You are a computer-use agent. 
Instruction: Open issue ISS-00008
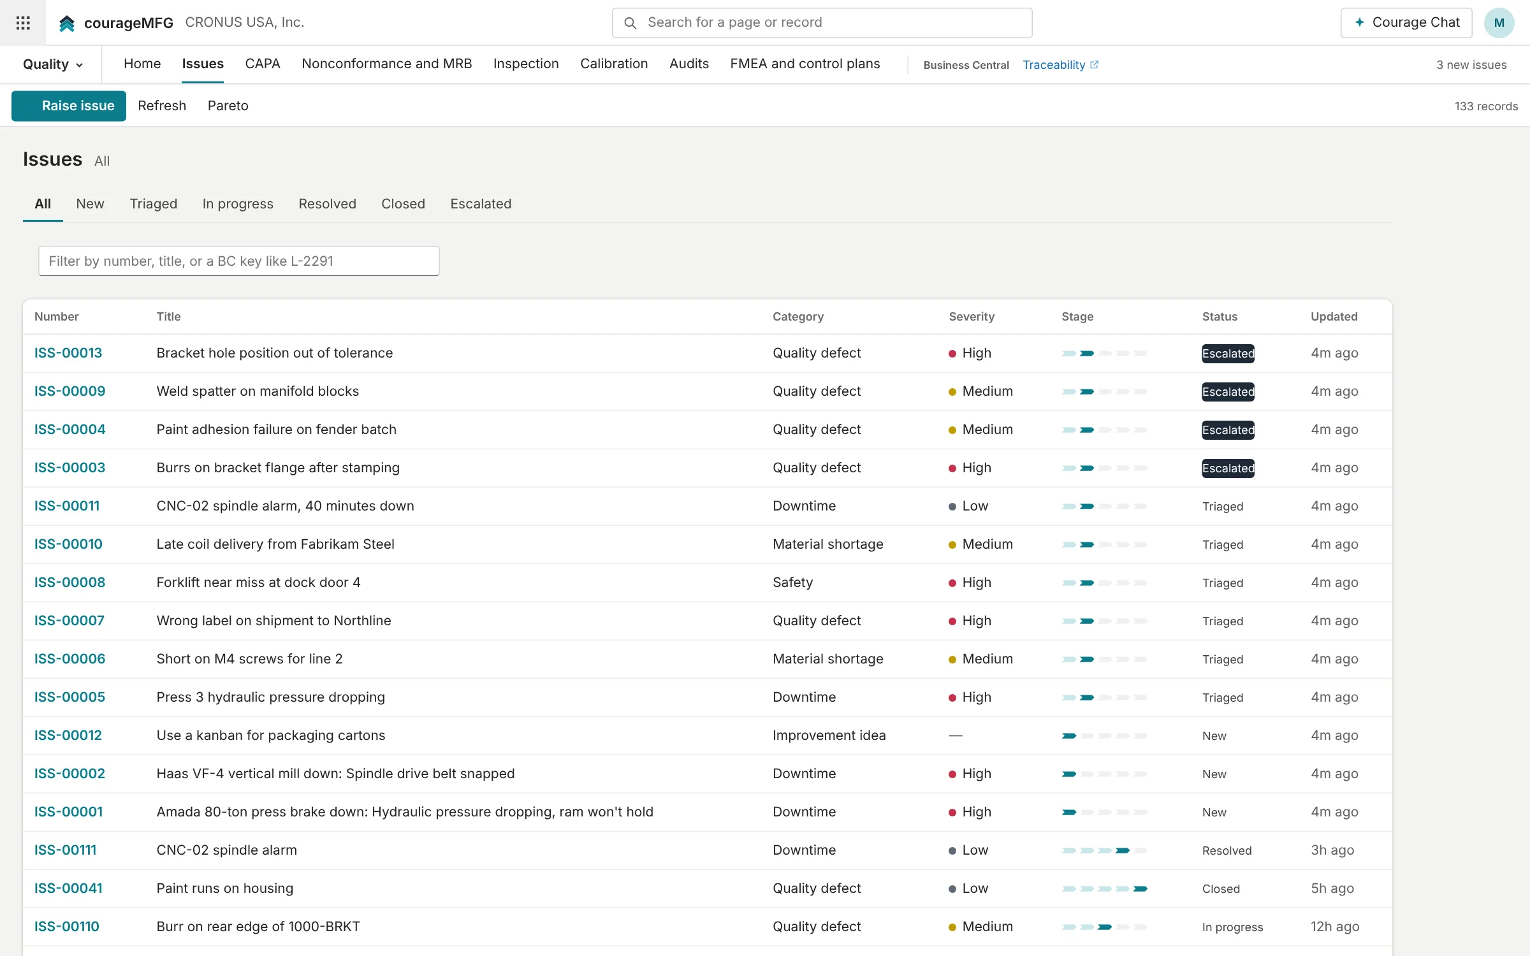click(70, 583)
